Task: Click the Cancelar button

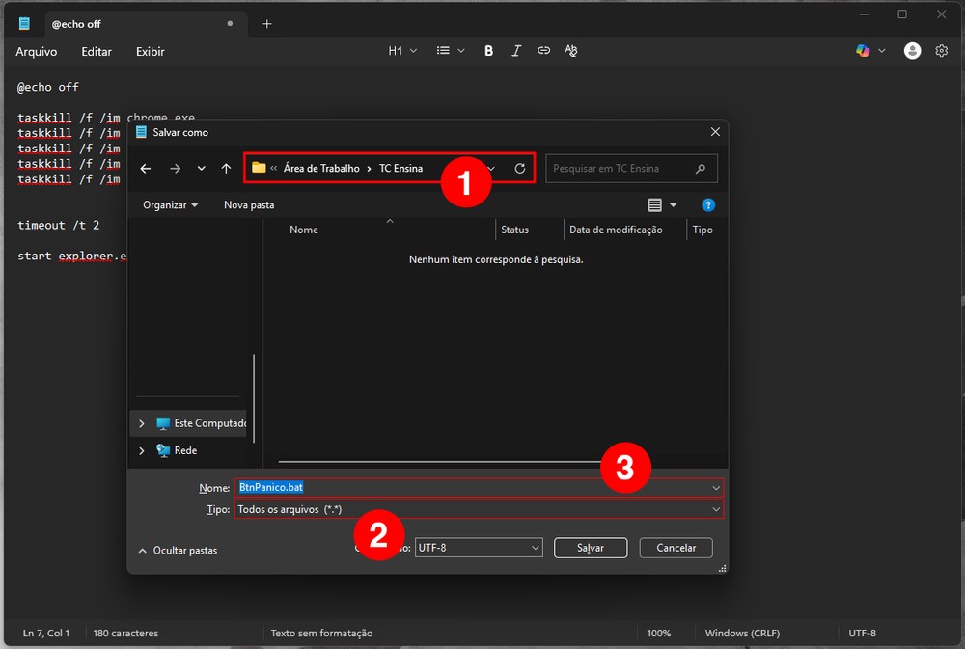Action: tap(675, 548)
